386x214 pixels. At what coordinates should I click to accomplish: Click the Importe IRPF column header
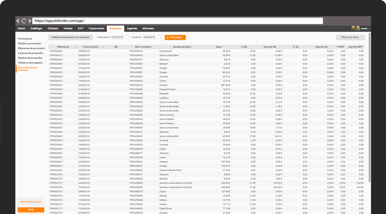(355, 47)
